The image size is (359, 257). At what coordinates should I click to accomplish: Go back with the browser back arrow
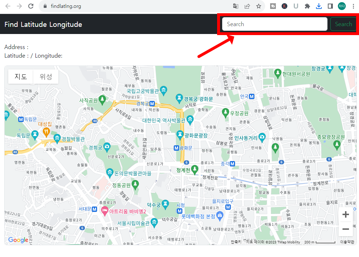pyautogui.click(x=8, y=6)
